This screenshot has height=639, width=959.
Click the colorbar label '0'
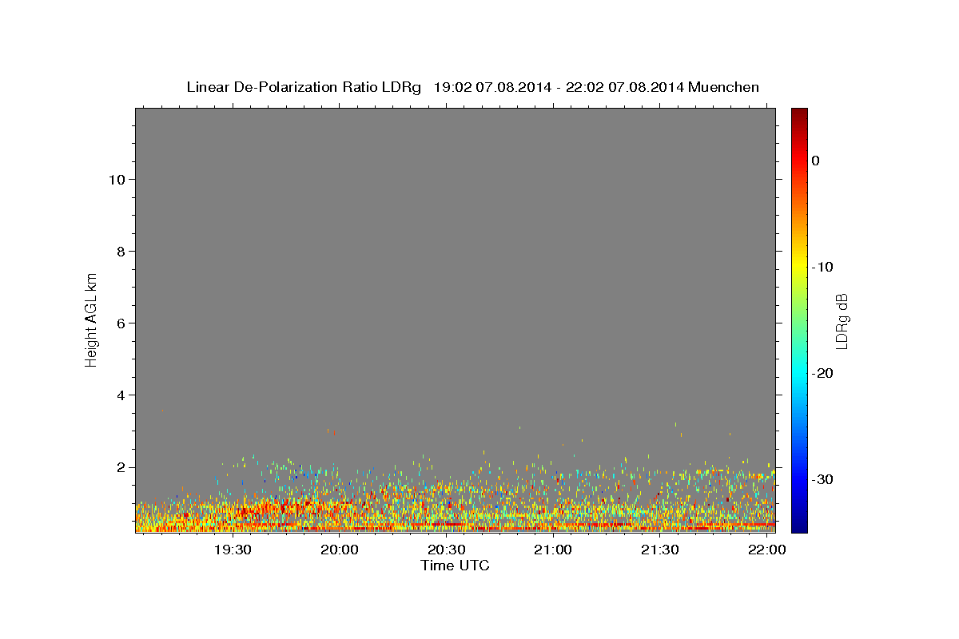(x=815, y=161)
